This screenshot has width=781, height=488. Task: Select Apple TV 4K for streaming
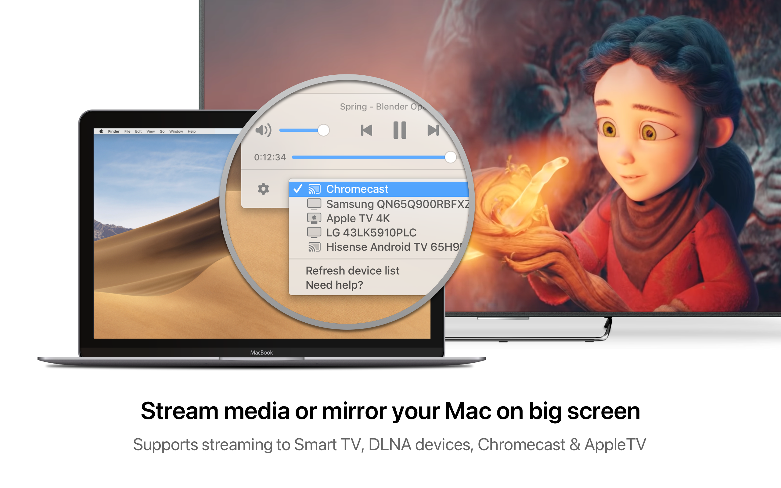[x=358, y=218]
